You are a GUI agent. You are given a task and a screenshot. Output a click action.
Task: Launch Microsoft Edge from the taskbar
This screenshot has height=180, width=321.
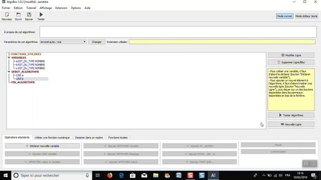(x=121, y=175)
